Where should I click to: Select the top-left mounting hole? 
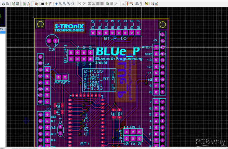[40, 24]
